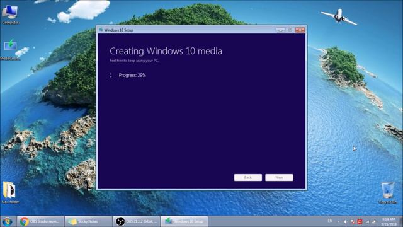Open the EN language indicator in the tray
The image size is (403, 227).
330,221
